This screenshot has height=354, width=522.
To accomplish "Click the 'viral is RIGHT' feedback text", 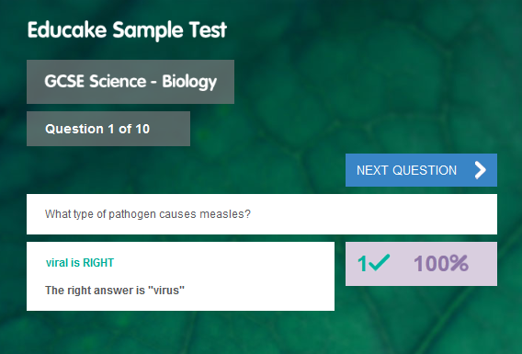I will pyautogui.click(x=80, y=263).
